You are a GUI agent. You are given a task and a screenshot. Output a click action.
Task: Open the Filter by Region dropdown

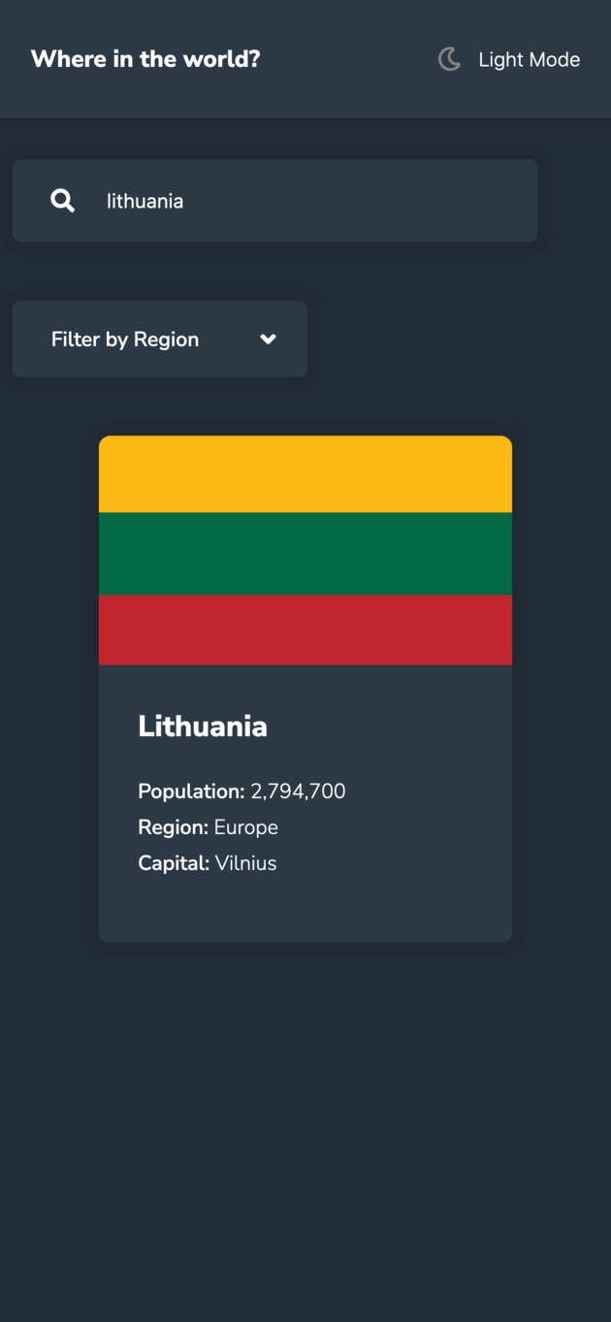125,339
